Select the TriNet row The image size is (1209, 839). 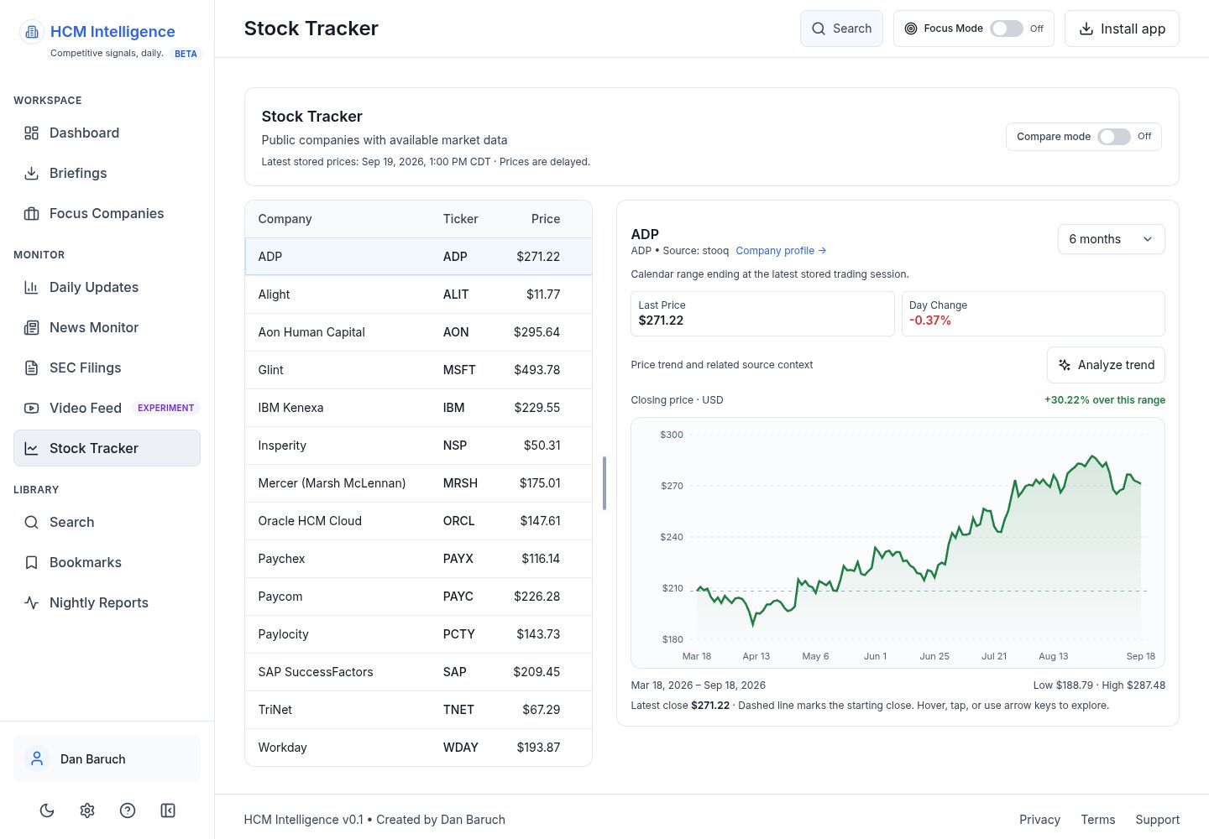pyautogui.click(x=418, y=710)
